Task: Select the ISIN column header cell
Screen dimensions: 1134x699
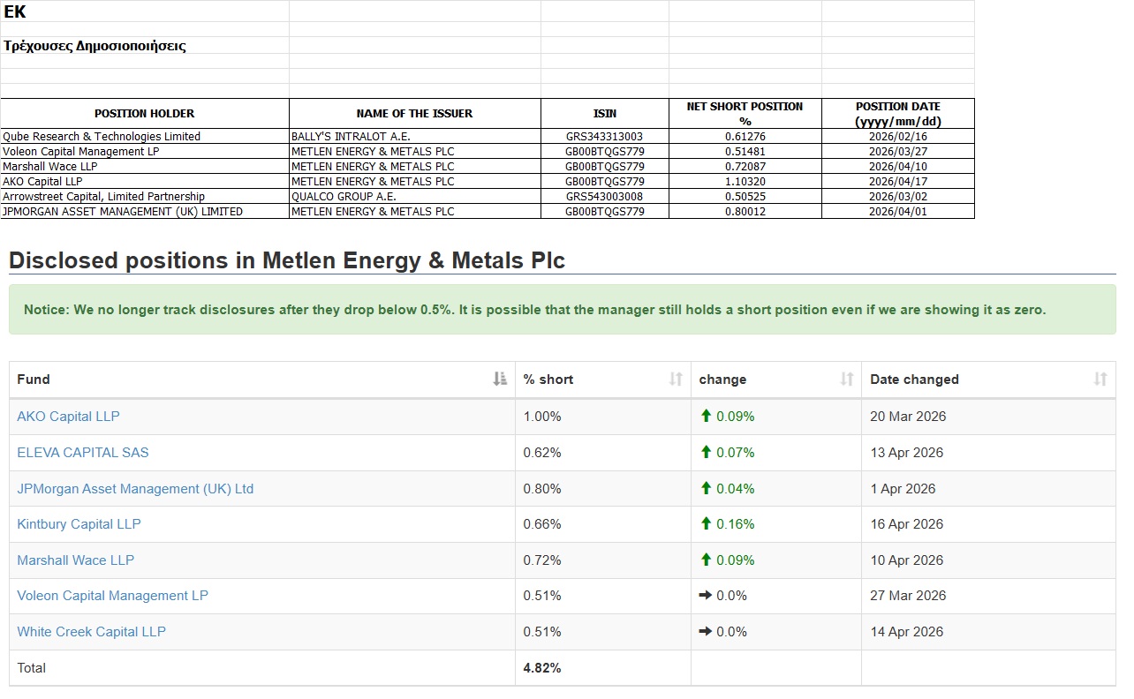Action: pos(605,114)
